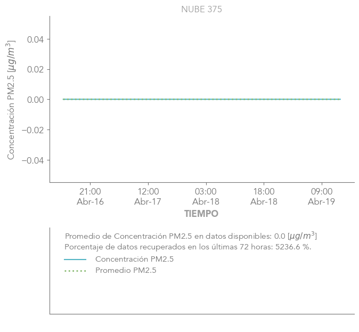Click the NUBE 375 chart title

201,9
